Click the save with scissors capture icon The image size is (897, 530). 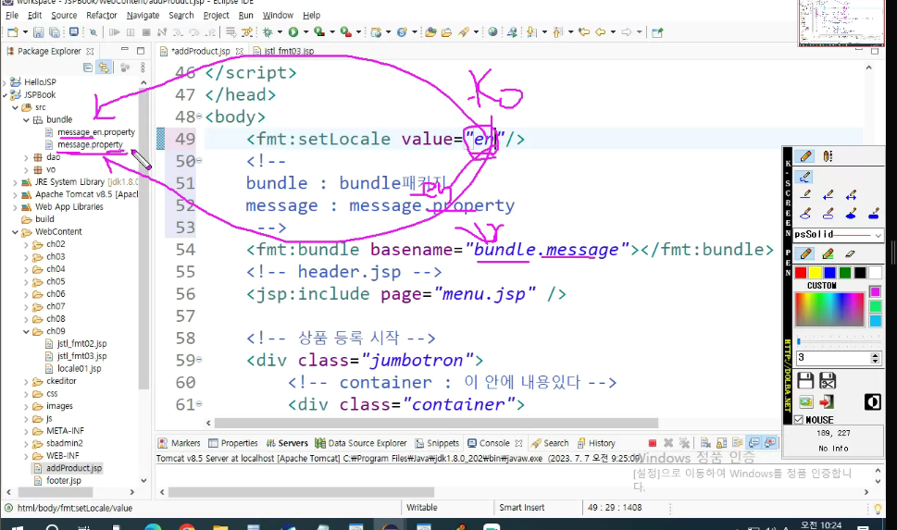[x=828, y=380]
